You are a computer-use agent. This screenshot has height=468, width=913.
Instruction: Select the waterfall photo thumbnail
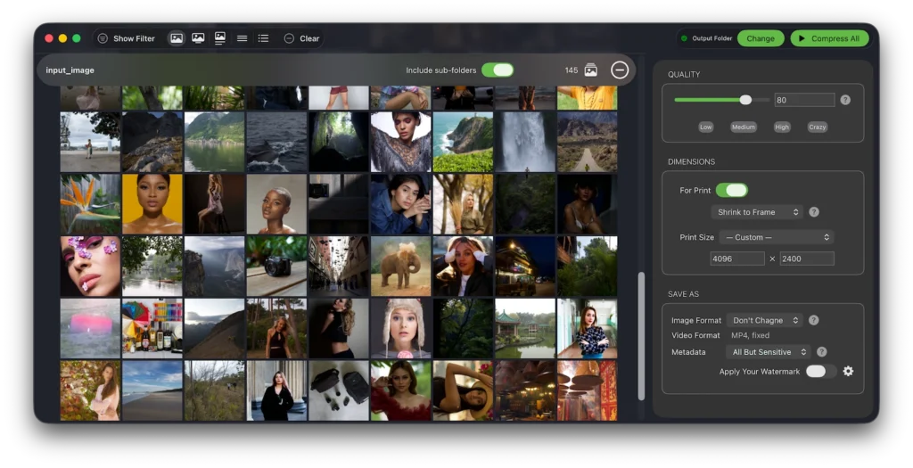click(x=525, y=142)
